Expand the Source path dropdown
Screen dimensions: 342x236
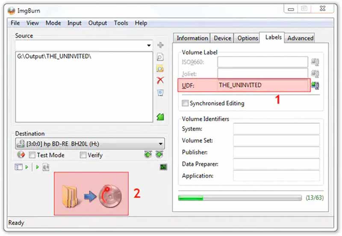[149, 45]
